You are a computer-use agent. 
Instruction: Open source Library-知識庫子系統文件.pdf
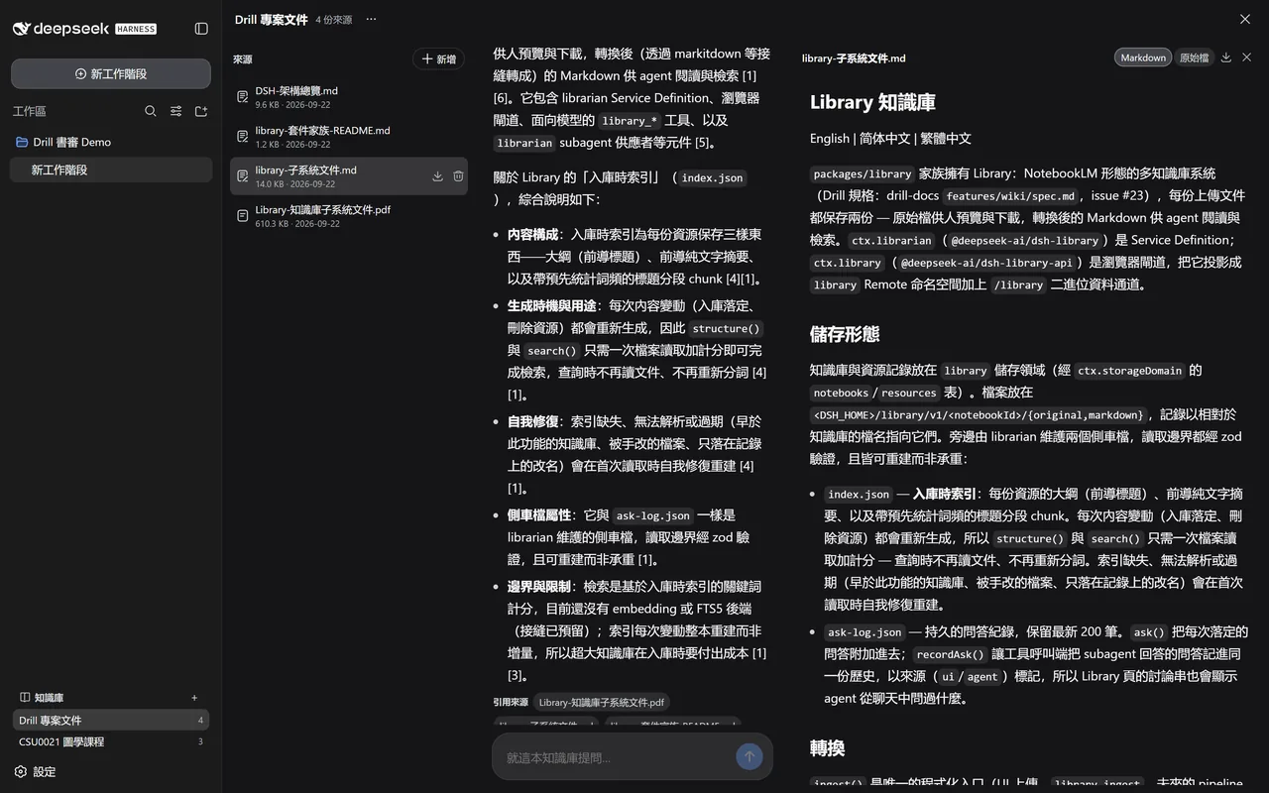[x=348, y=216]
